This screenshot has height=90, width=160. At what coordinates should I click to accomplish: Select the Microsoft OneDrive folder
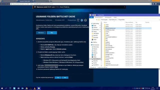pos(110,47)
